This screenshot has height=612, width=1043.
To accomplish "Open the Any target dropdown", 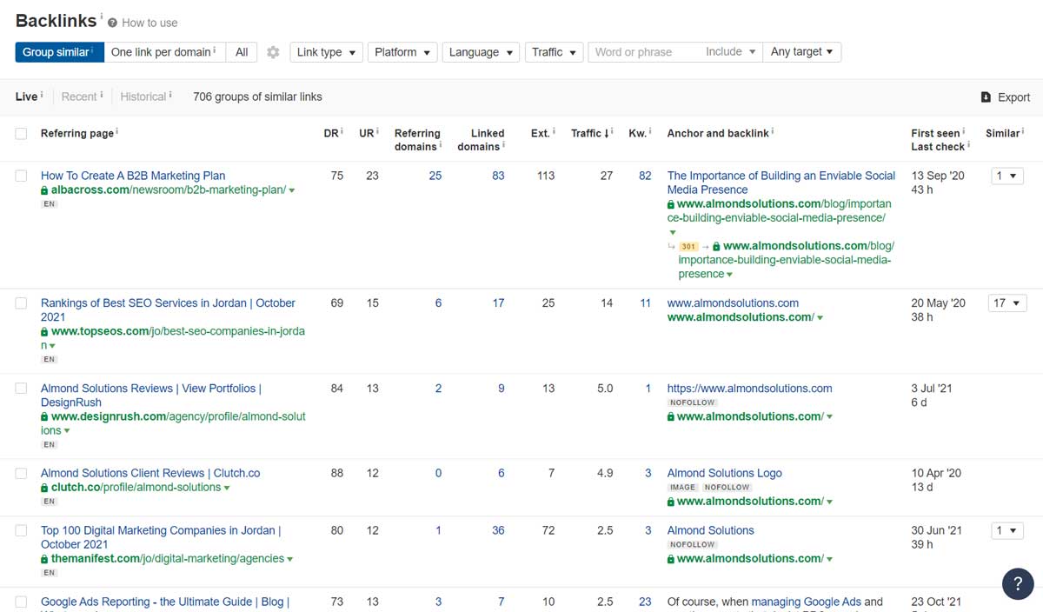I will click(x=802, y=52).
